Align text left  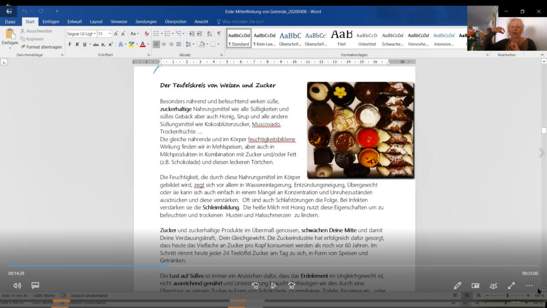tap(157, 44)
